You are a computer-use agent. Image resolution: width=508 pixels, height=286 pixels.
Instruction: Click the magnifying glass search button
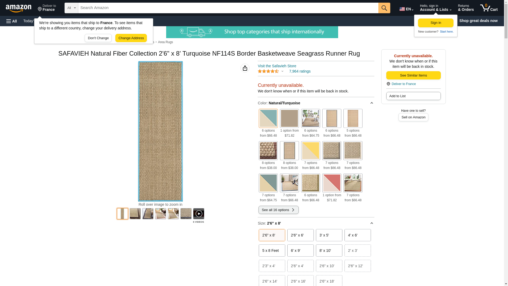384,8
